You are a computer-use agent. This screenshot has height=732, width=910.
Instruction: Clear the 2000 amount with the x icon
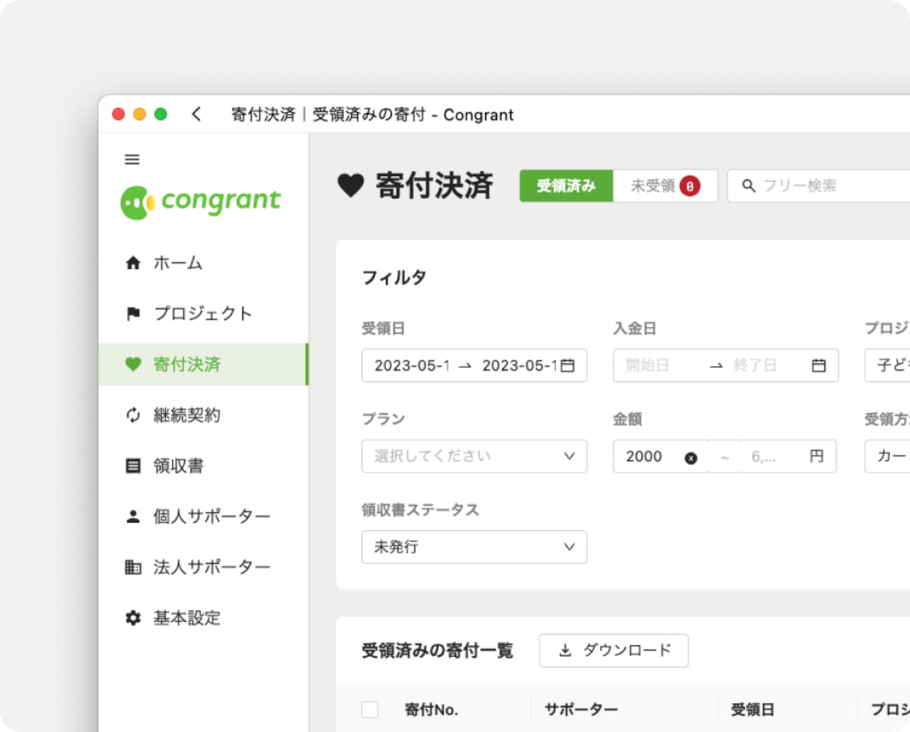tap(690, 457)
